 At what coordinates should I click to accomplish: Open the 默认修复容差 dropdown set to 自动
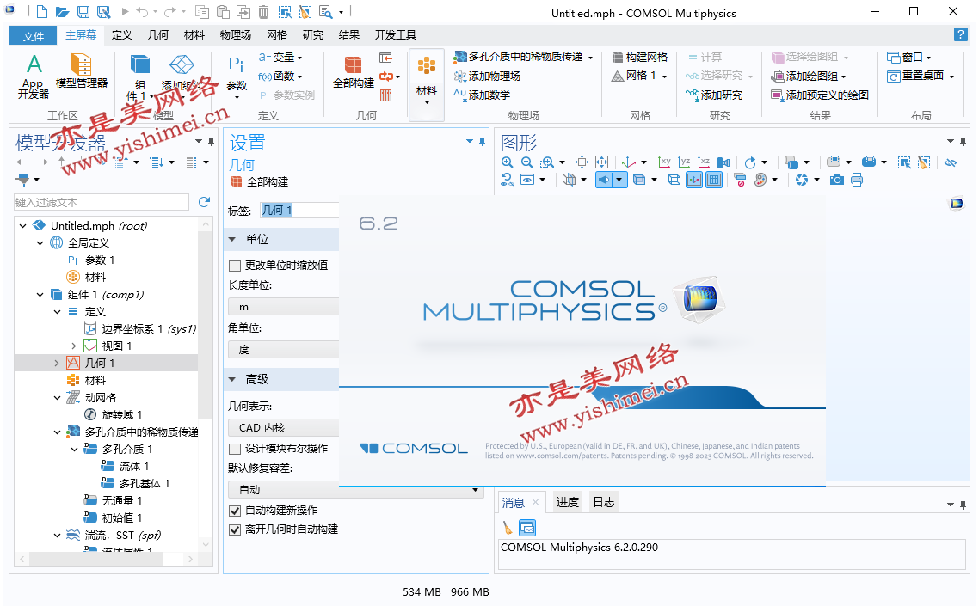point(354,490)
